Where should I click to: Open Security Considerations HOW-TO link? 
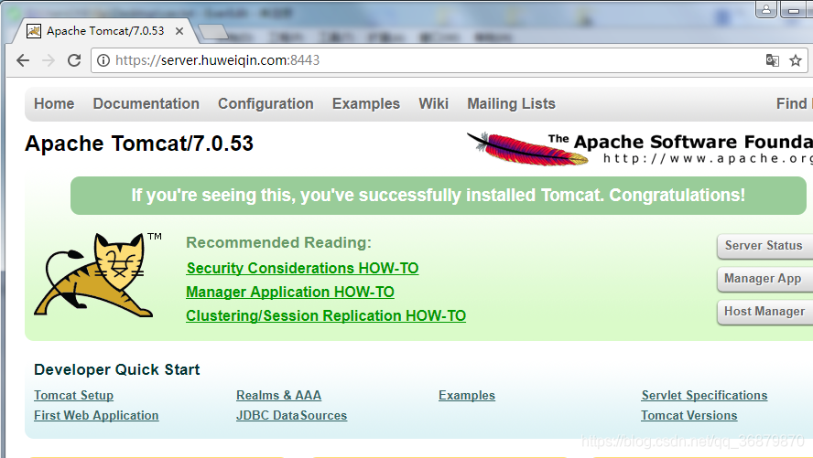tap(302, 268)
